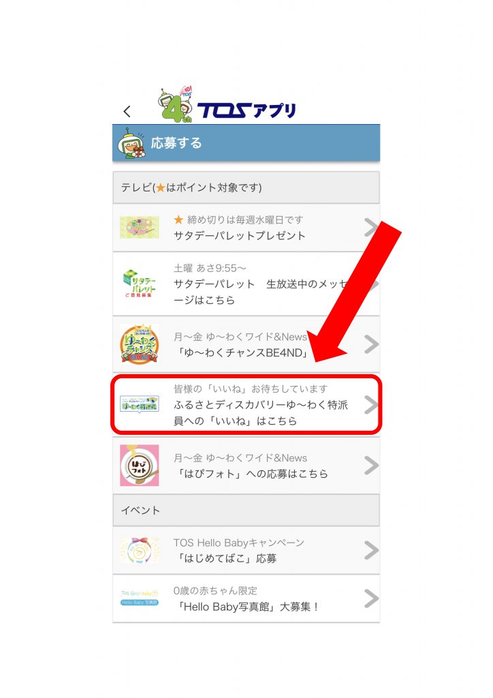Tap the Hello Baby ribbon wreath icon
Image resolution: width=493 pixels, height=698 pixels.
139,550
